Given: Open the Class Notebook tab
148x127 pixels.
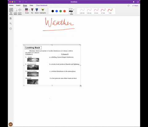Looking at the screenshot, I should 42,5.
